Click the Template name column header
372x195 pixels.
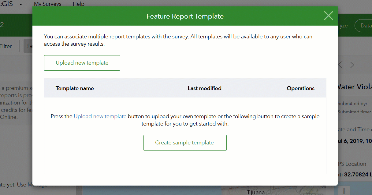click(75, 88)
